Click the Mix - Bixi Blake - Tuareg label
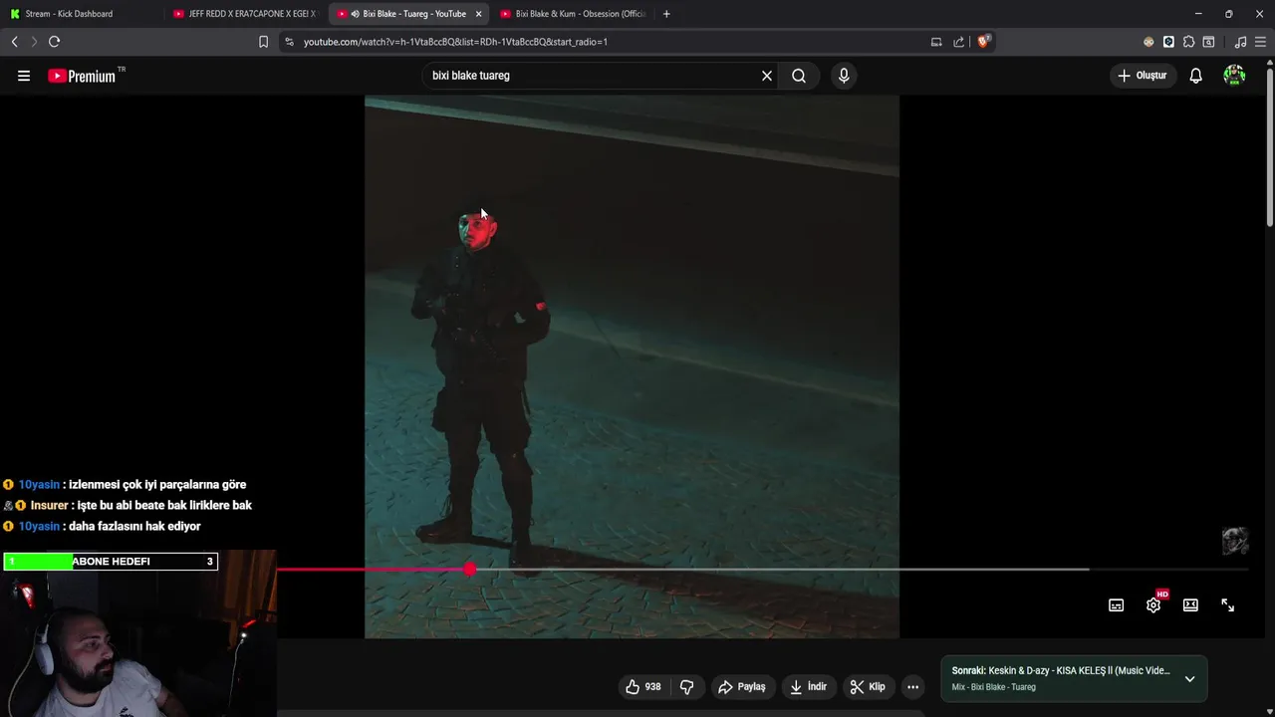This screenshot has width=1275, height=717. (993, 687)
